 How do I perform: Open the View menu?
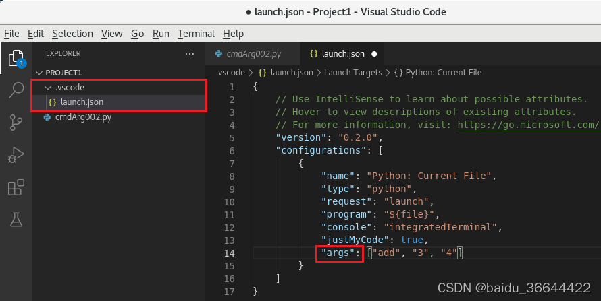[x=112, y=34]
